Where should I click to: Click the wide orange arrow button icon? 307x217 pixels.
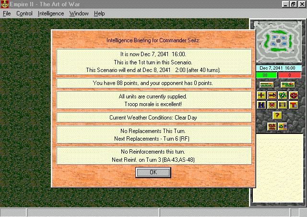(267, 85)
